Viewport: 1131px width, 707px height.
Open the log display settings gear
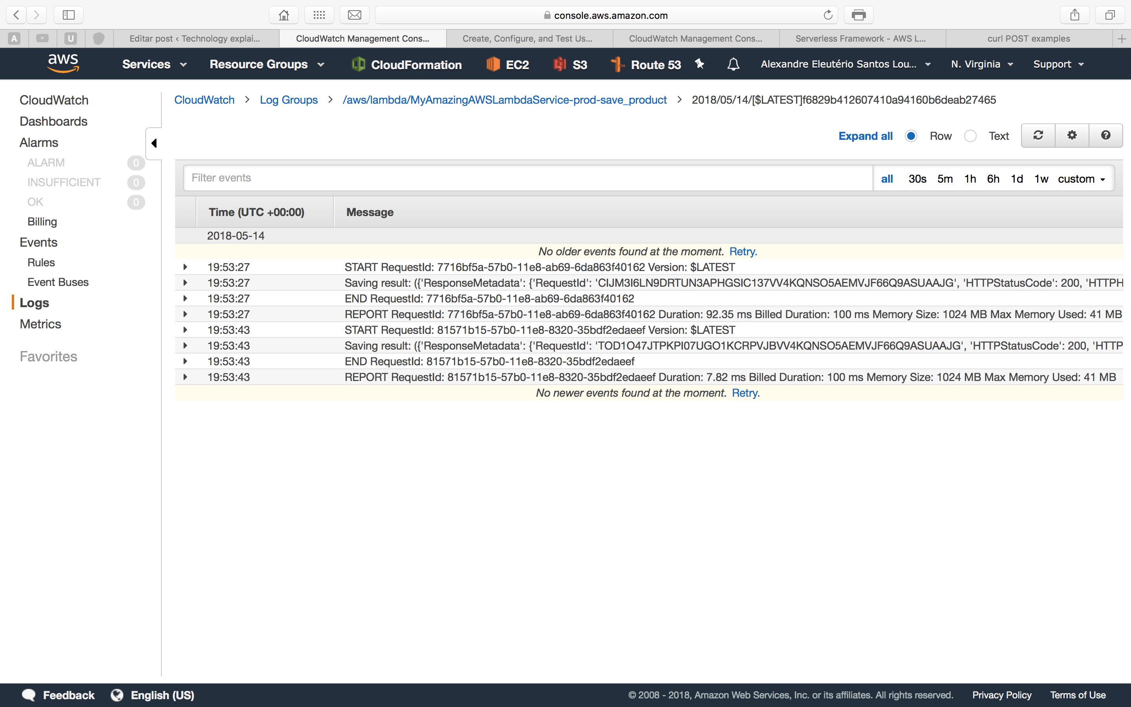tap(1072, 135)
